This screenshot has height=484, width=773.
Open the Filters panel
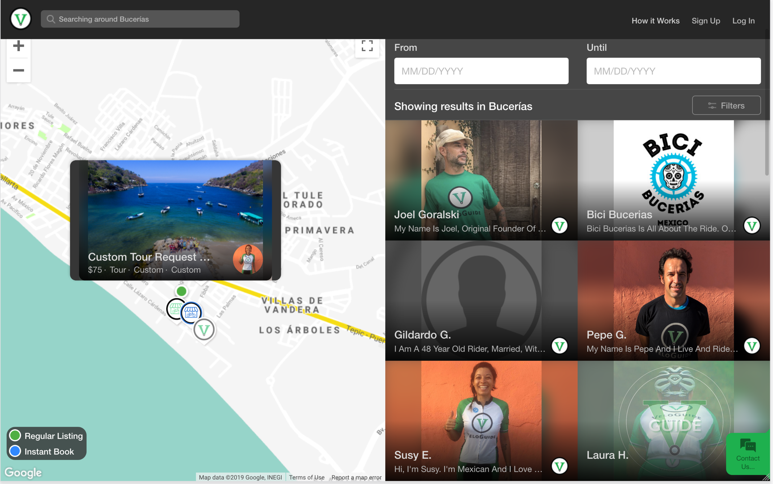tap(726, 105)
